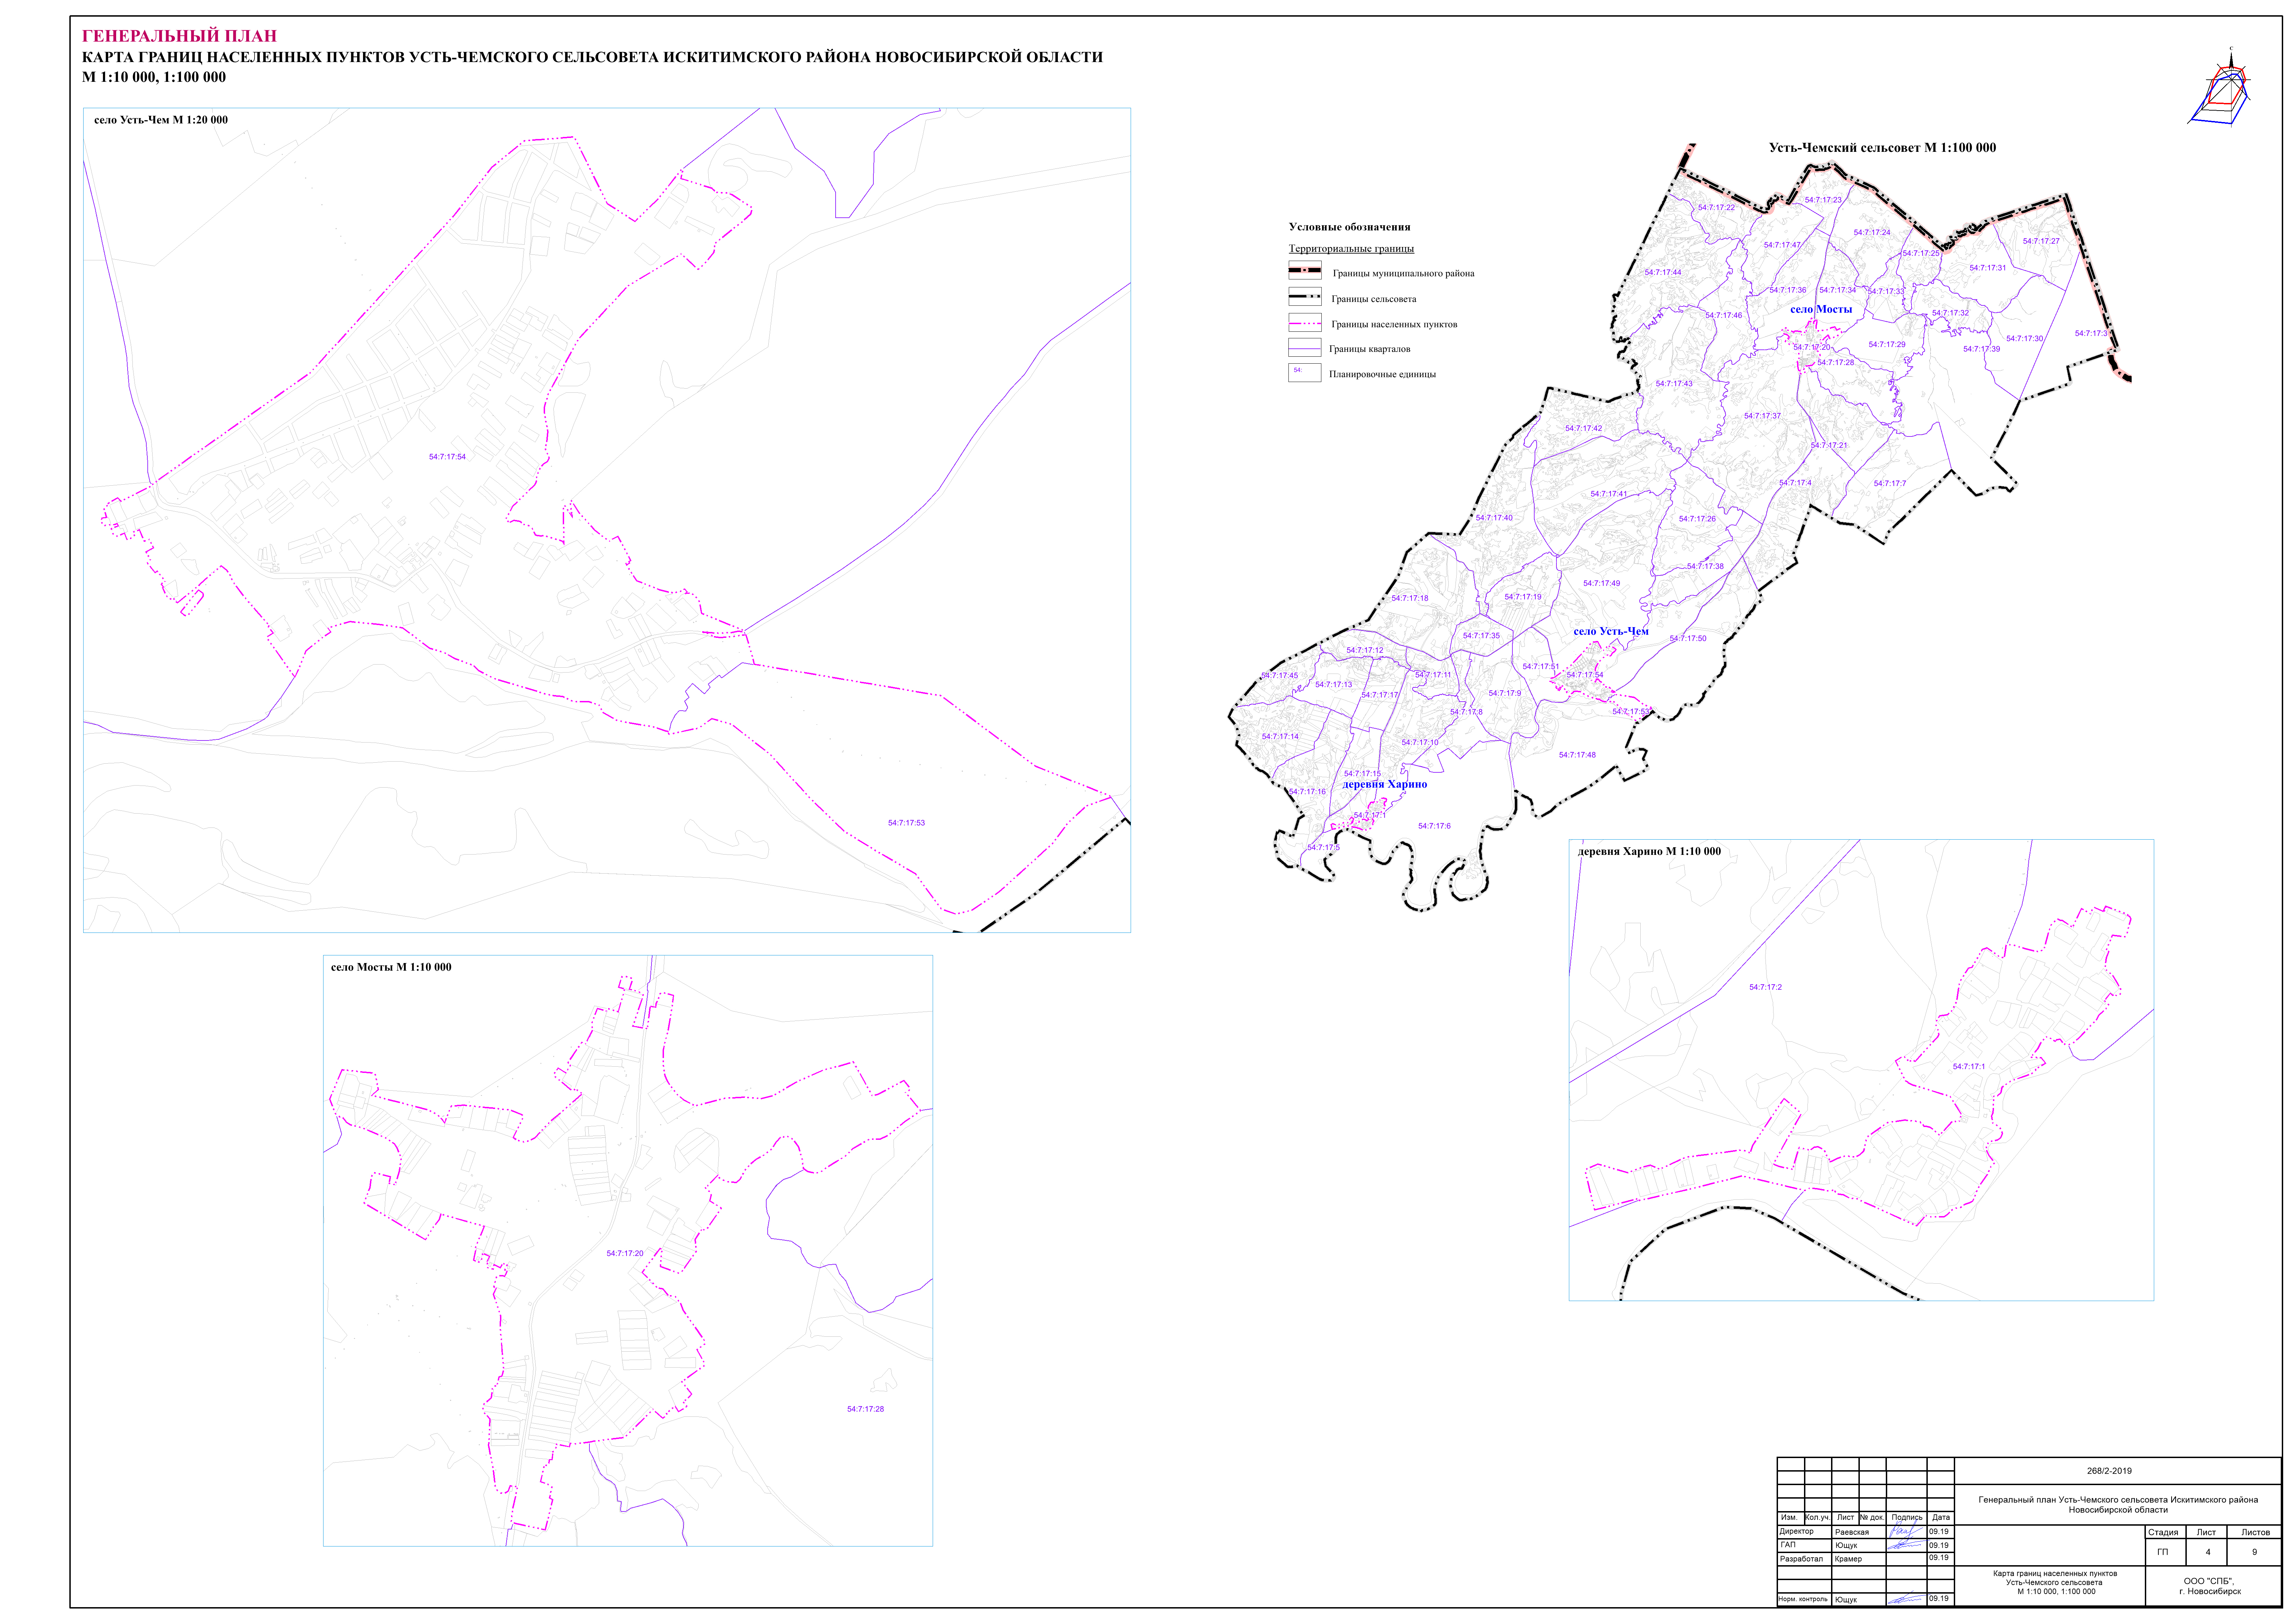Viewport: 2296px width, 1621px height.
Task: Click the name 'Раевская' in title block
Action: tap(1852, 1532)
